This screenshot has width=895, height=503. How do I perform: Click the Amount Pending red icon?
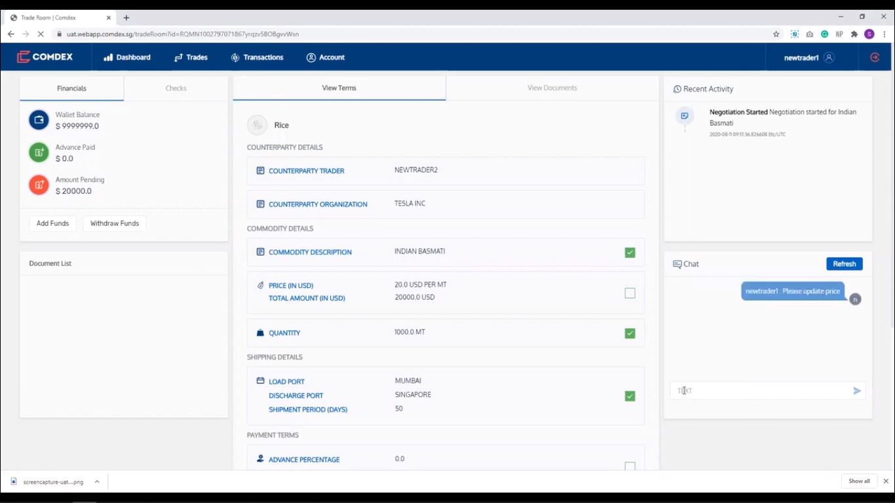[x=39, y=185]
